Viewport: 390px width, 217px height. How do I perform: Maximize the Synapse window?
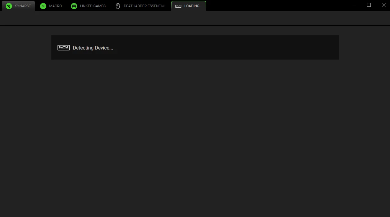[x=369, y=5]
